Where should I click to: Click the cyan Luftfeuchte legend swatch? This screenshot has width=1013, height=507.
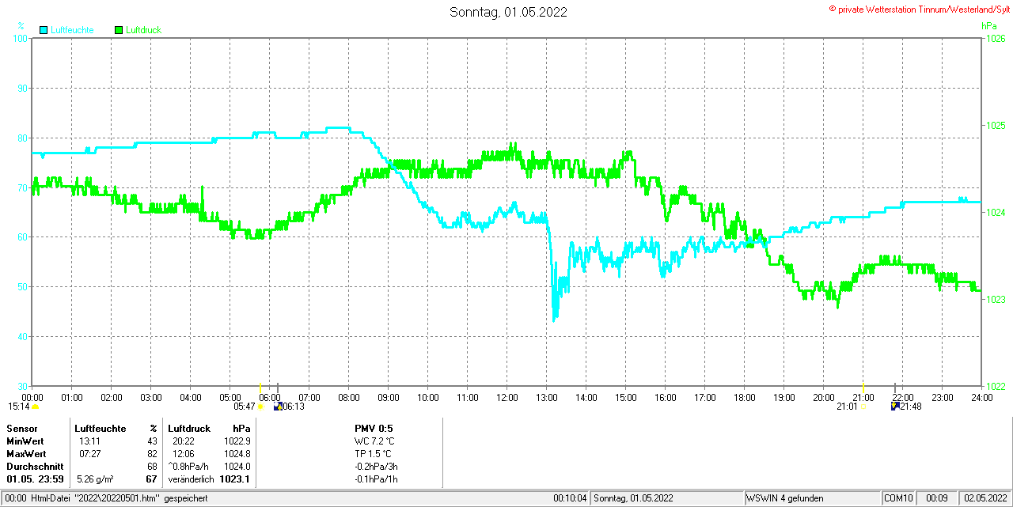pos(44,30)
